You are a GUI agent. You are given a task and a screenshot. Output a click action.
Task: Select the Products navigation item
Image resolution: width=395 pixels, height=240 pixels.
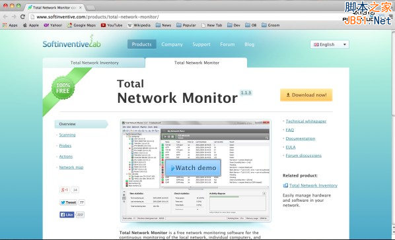(141, 44)
